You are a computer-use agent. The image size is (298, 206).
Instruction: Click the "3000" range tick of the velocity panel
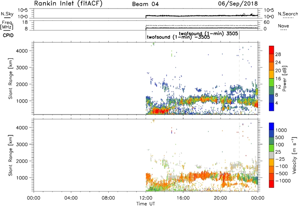[x=22, y=144]
